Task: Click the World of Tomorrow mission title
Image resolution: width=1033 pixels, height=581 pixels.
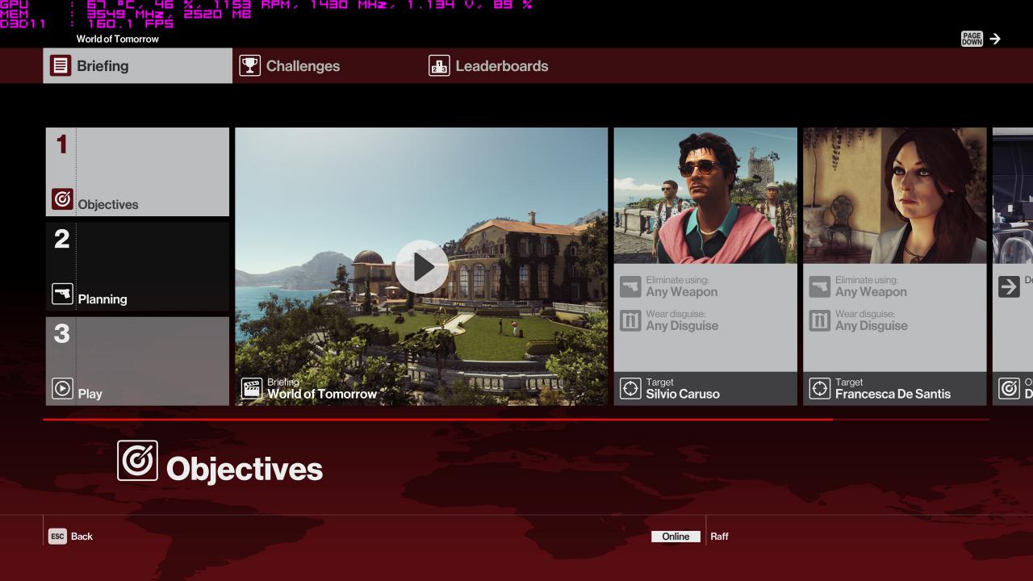Action: coord(118,39)
